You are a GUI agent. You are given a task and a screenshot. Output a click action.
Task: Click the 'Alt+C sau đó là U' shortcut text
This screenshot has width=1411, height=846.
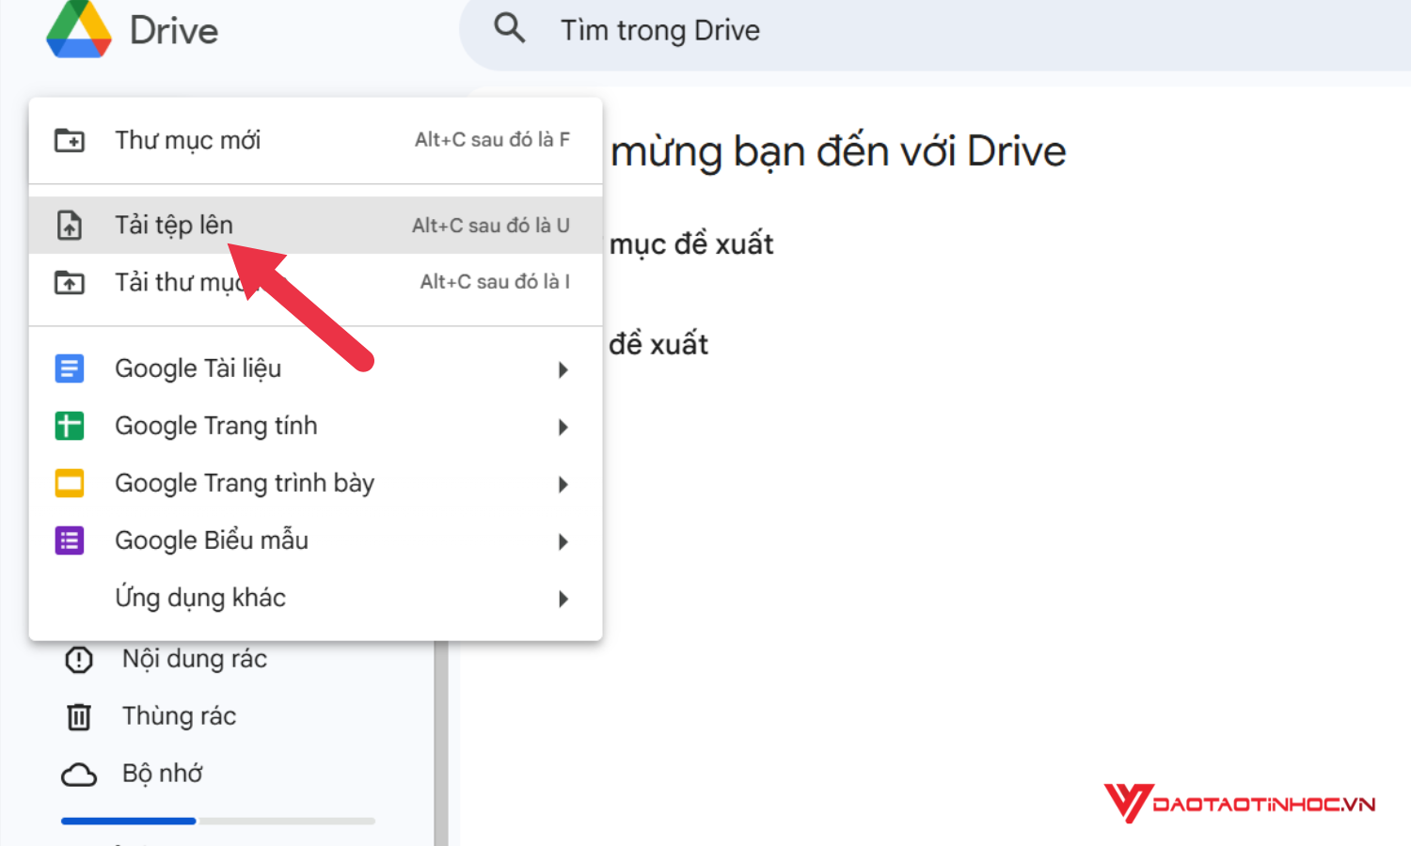point(490,226)
